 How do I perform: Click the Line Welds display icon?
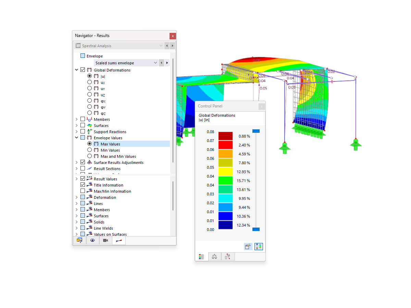[x=89, y=228]
